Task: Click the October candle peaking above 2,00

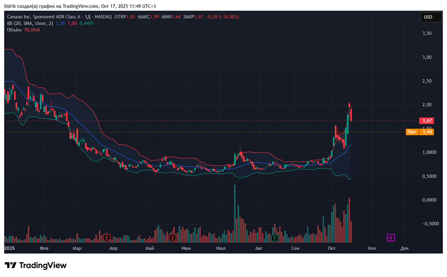Action: (349, 105)
